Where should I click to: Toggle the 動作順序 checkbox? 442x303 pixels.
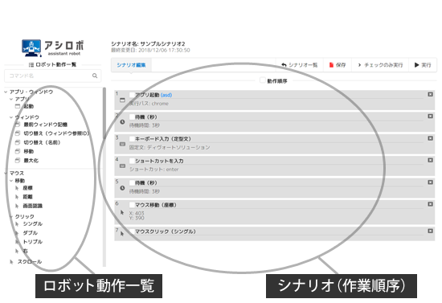pos(263,80)
